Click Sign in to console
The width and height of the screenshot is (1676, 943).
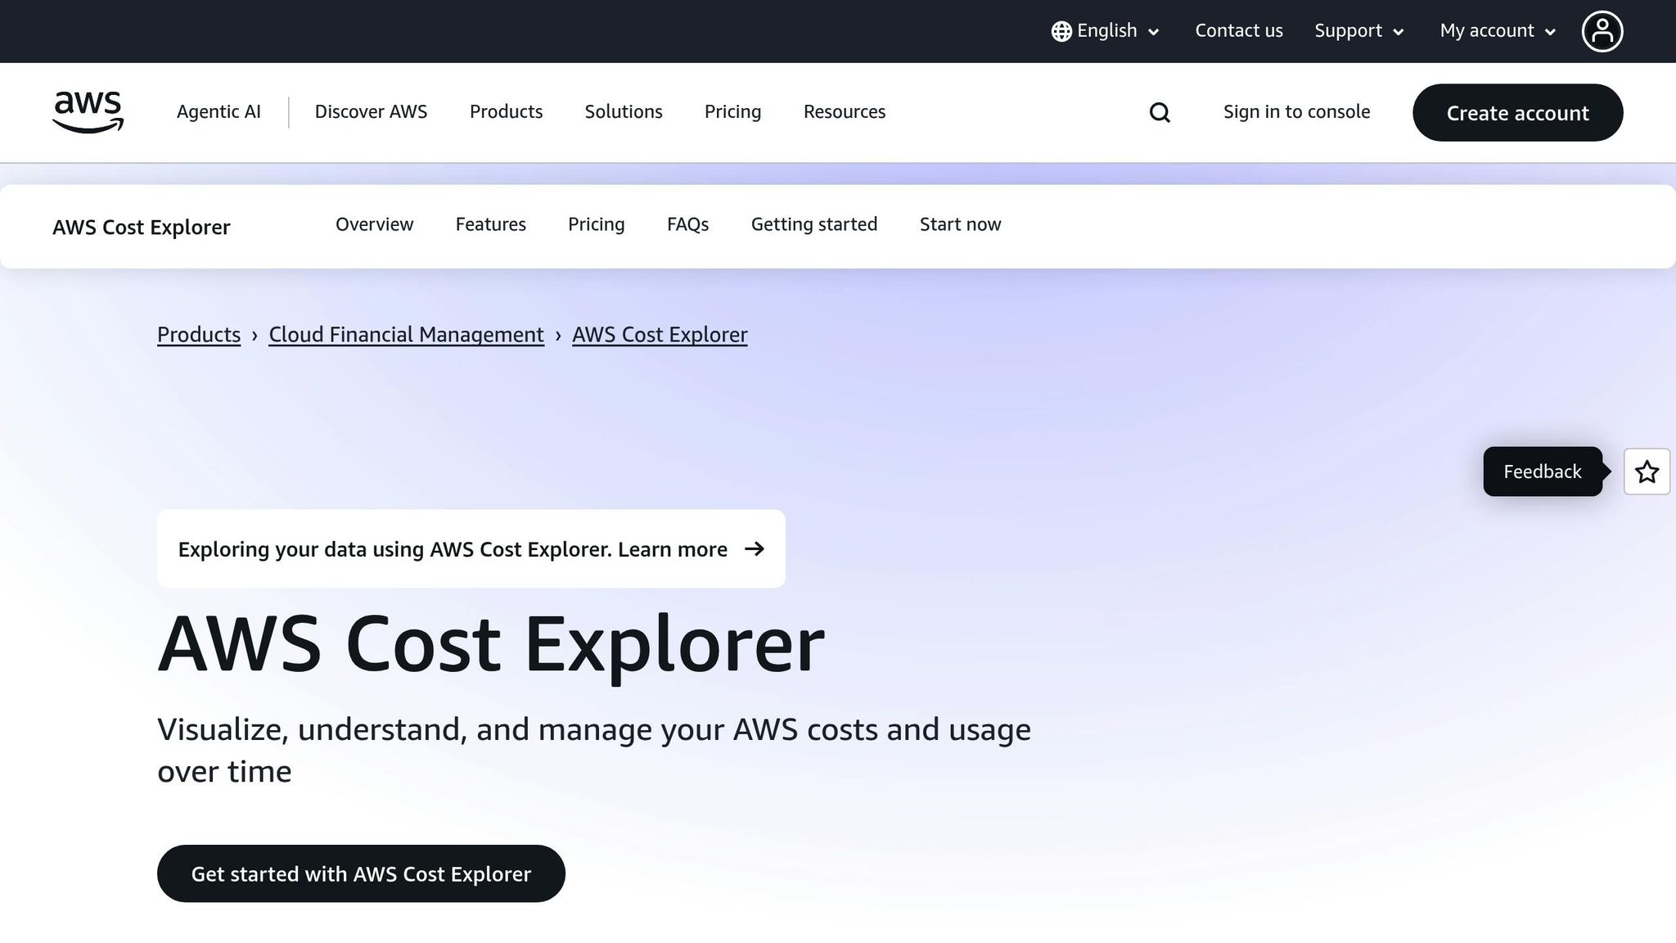[1296, 112]
